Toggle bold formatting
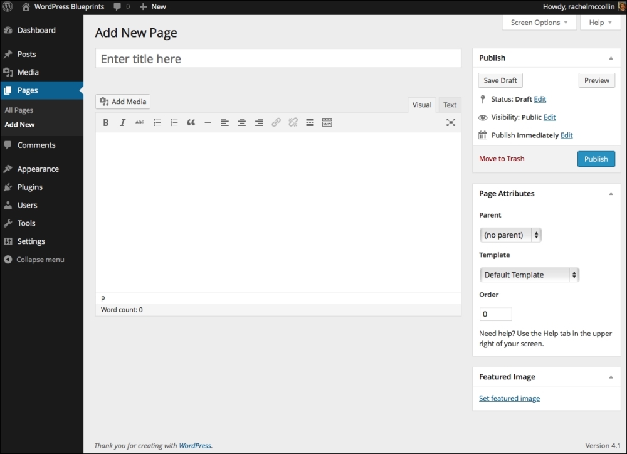Viewport: 627px width, 454px height. coord(106,122)
